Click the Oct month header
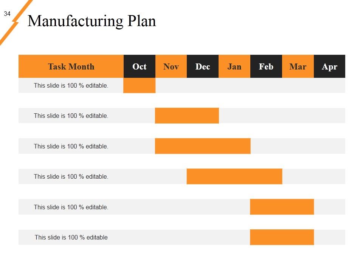This screenshot has width=363, height=272. click(x=140, y=66)
